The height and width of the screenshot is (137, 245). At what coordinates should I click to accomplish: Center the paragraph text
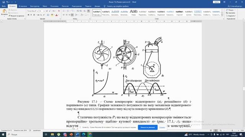point(67,15)
